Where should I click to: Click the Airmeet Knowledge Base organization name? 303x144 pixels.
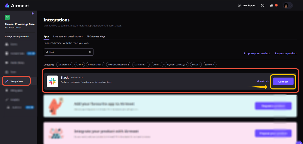point(20,24)
